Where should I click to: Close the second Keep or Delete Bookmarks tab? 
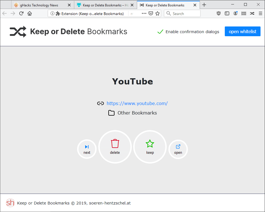click(x=132, y=5)
